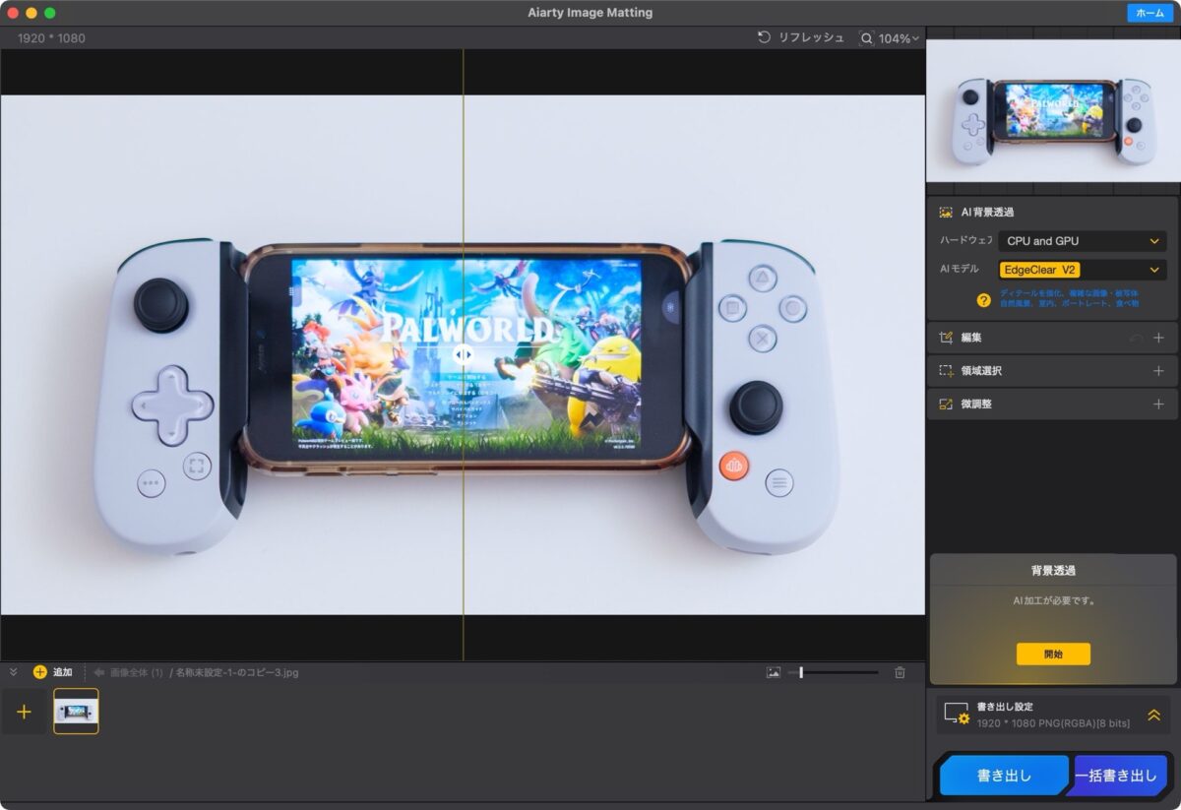
Task: Click the 書き出し設定 title text
Action: click(x=1005, y=707)
